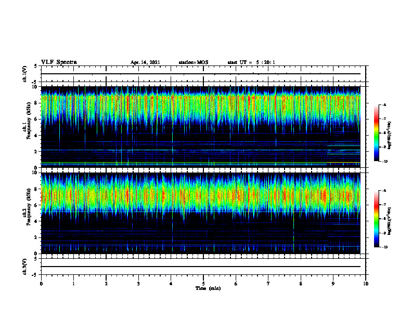Screen dimensions: 412x318
Task: Click the 'Apr. 14, 2021' date label
Action: coord(145,62)
